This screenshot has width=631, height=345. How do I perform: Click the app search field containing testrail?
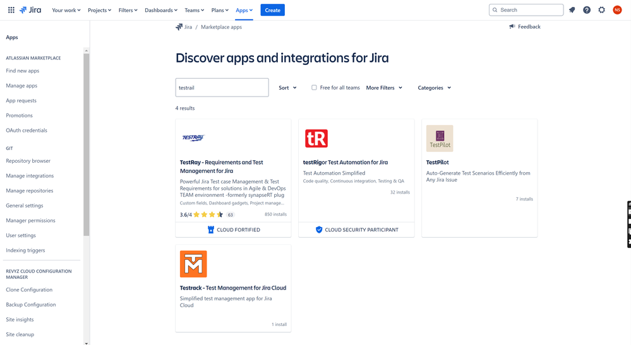222,88
